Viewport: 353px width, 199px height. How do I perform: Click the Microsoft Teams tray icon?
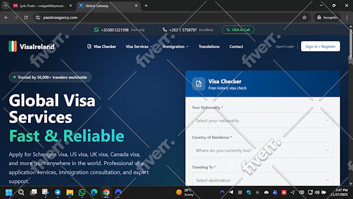pyautogui.click(x=275, y=192)
